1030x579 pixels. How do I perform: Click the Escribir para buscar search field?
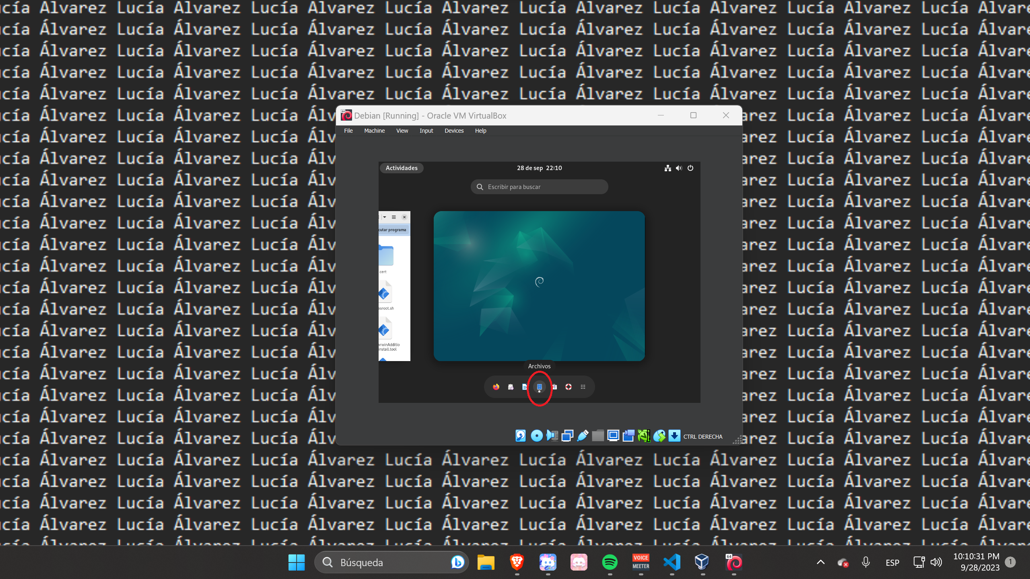539,187
